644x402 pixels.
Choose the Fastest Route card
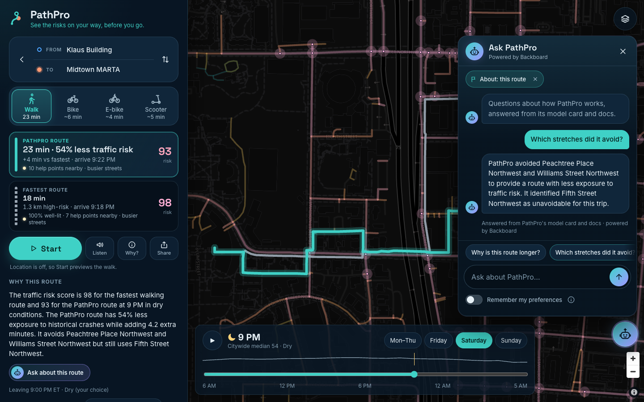pos(93,206)
